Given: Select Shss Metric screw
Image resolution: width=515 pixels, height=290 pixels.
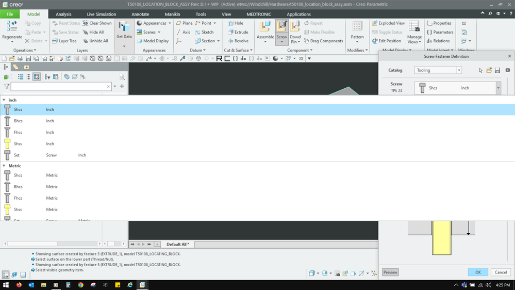Looking at the screenshot, I should coord(258,210).
